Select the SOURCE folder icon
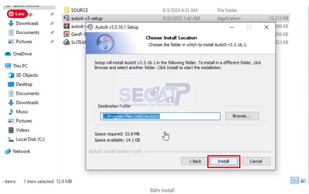 pos(67,10)
